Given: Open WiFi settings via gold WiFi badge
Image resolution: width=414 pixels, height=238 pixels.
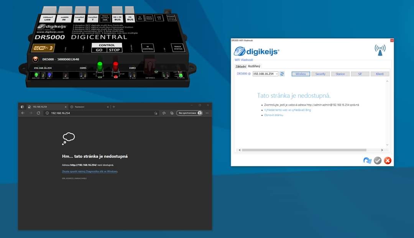Looking at the screenshot, I should (43, 48).
